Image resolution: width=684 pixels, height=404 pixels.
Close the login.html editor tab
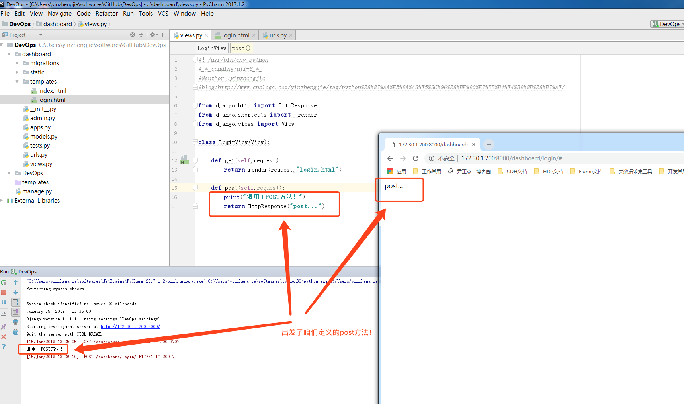pyautogui.click(x=254, y=35)
